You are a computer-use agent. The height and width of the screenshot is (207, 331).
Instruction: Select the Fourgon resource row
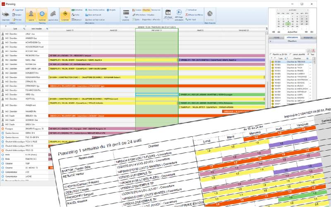pos(24,129)
